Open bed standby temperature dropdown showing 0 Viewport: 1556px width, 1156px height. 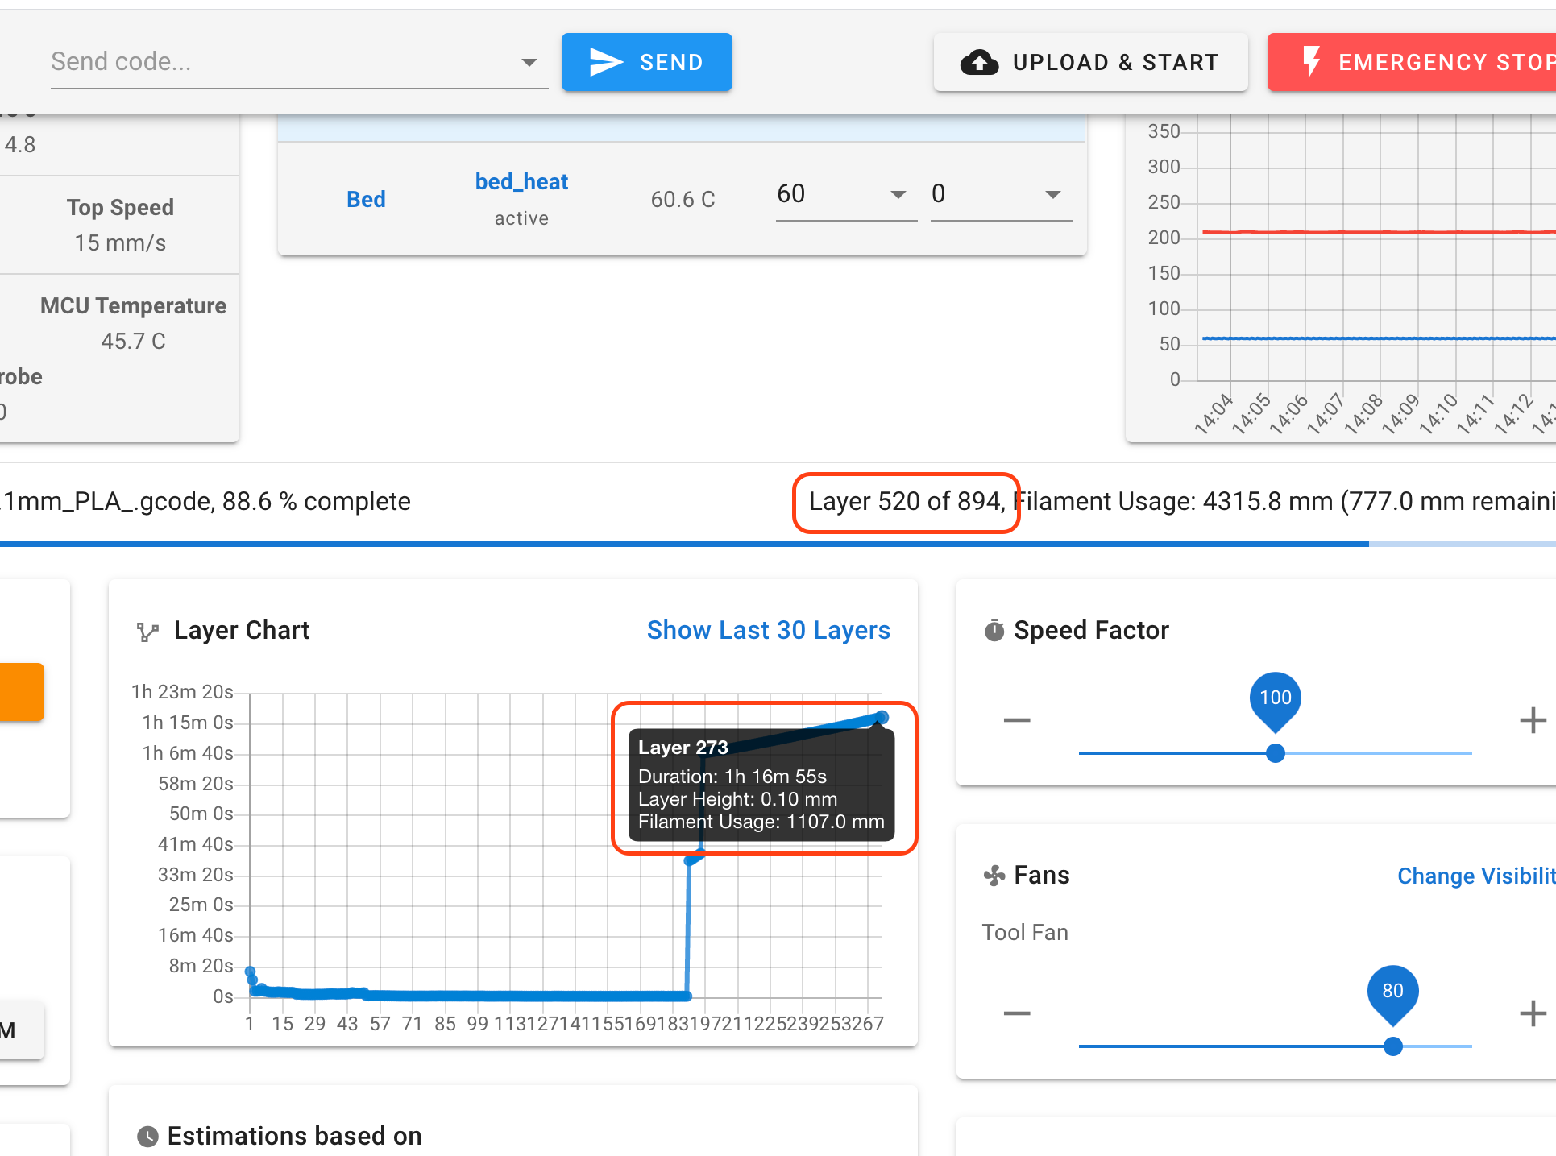[1001, 194]
